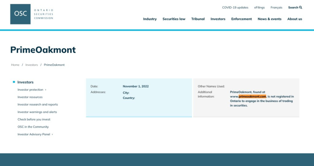Open the Industry menu
This screenshot has width=314, height=166.
[x=150, y=19]
